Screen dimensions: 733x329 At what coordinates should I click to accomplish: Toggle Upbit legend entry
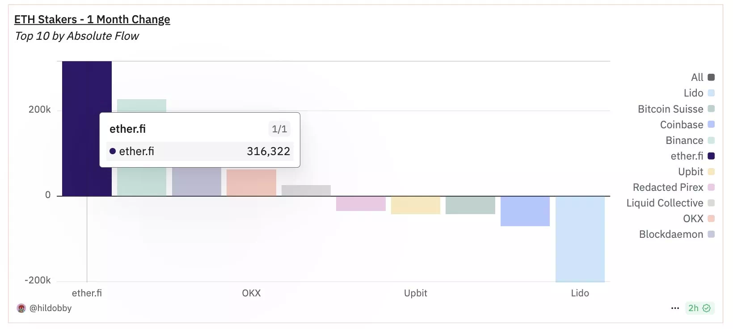pyautogui.click(x=691, y=172)
